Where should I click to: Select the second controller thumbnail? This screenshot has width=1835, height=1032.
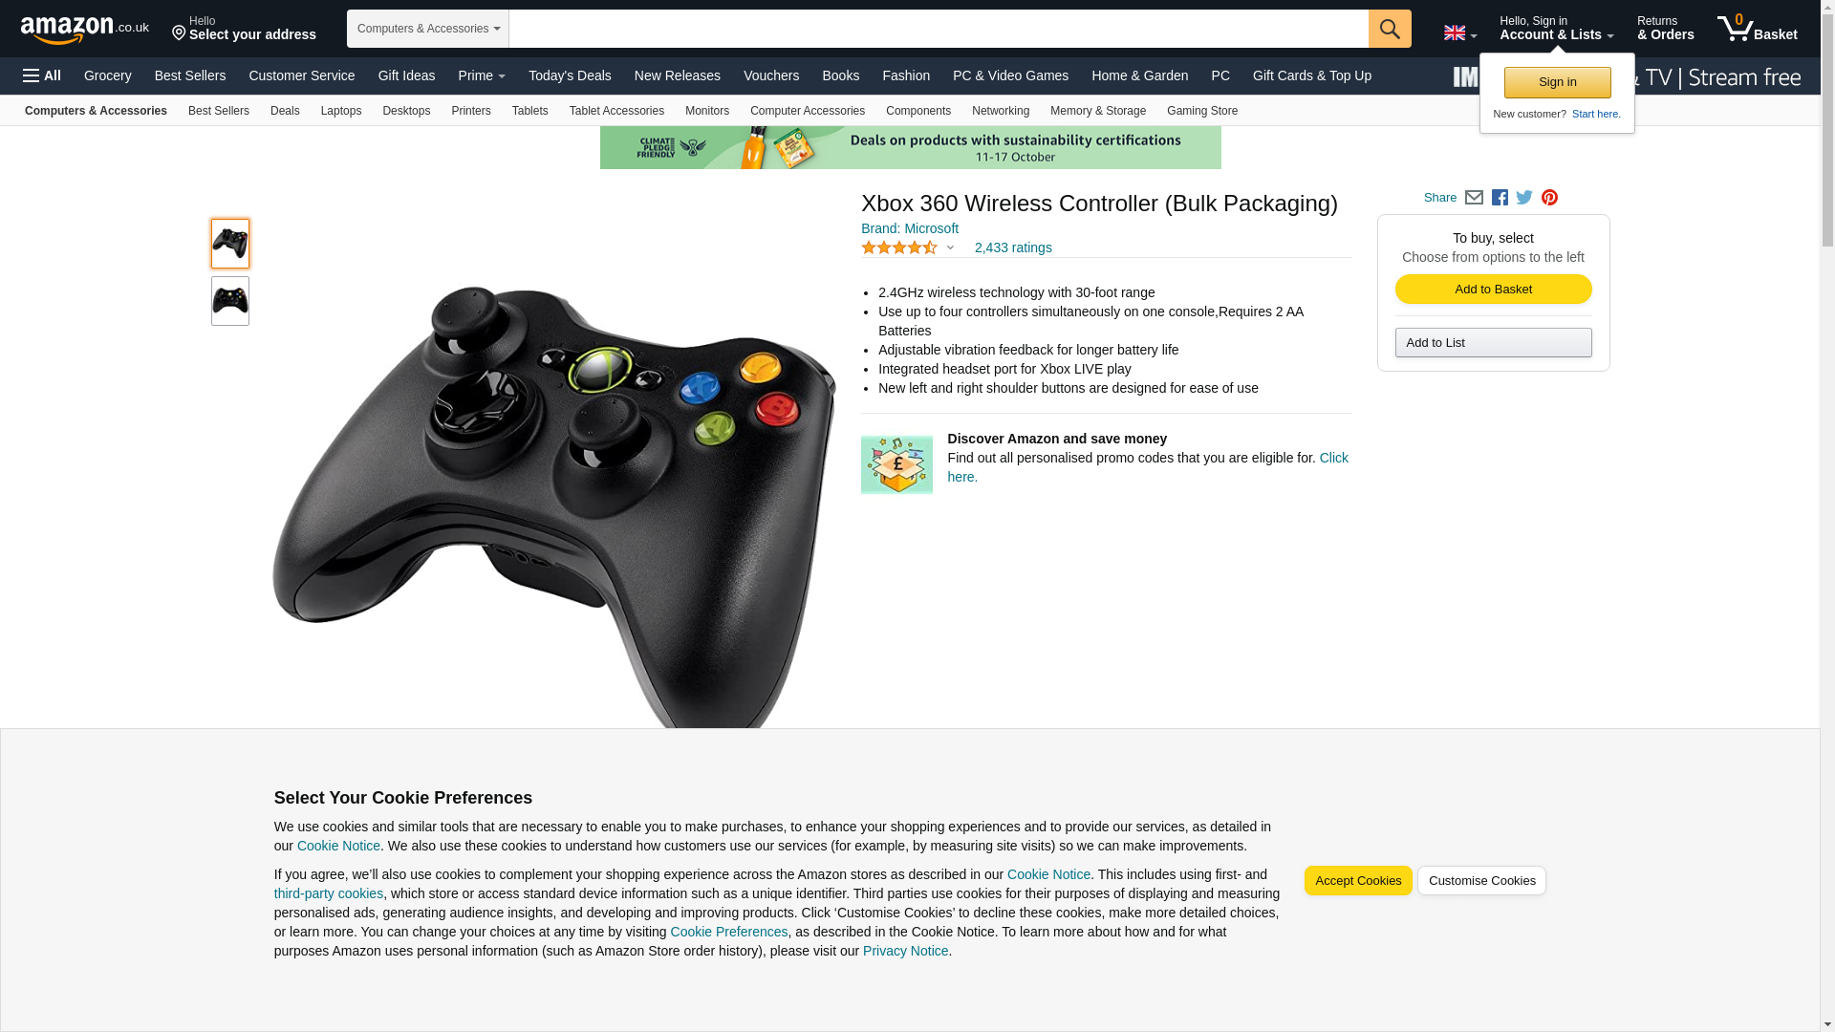pyautogui.click(x=230, y=301)
